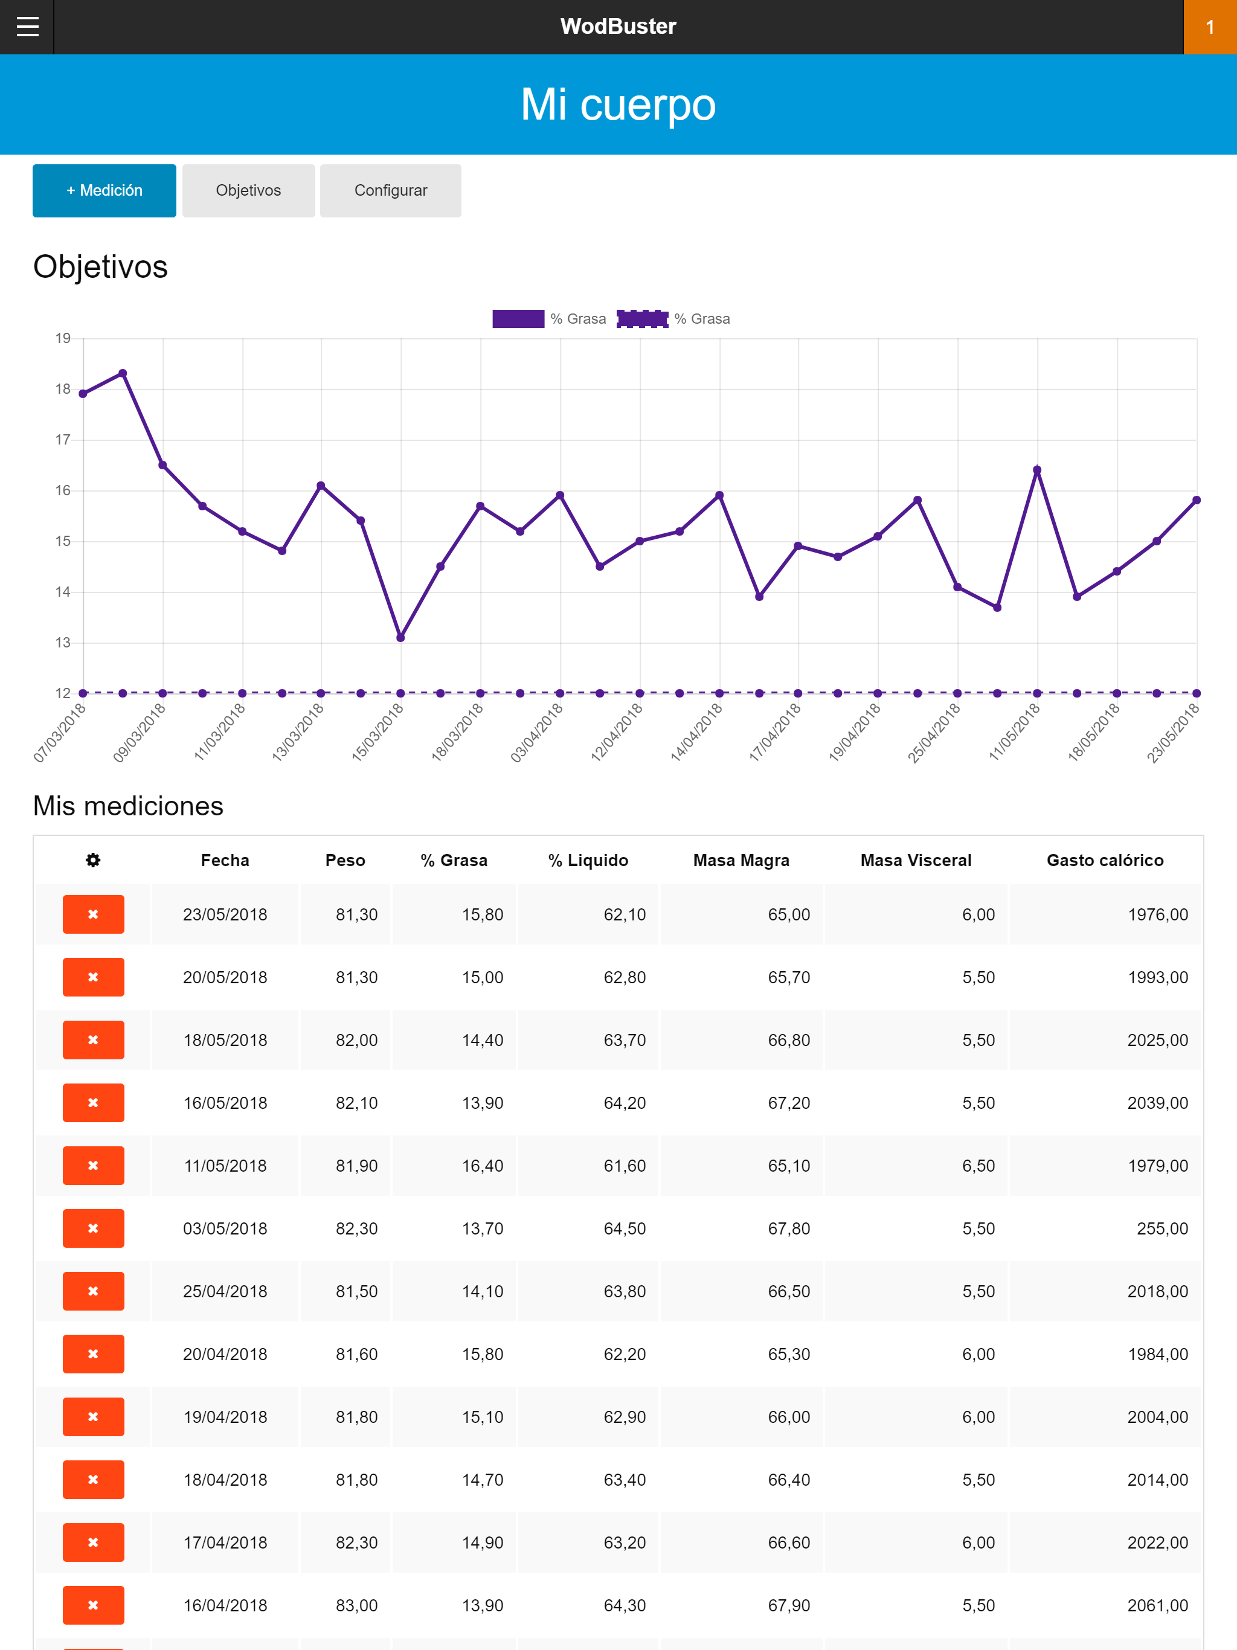Open the Configurar settings
1237x1650 pixels.
(390, 190)
